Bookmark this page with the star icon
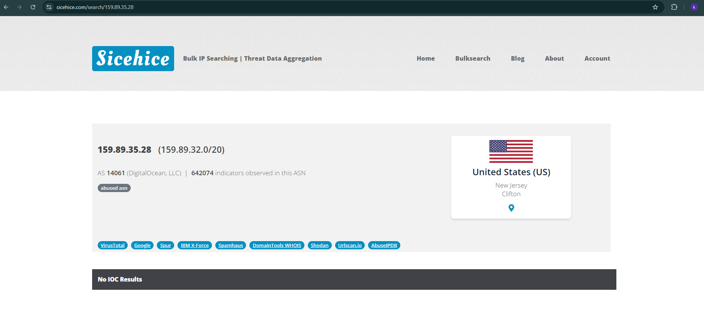The height and width of the screenshot is (313, 704). coord(655,7)
